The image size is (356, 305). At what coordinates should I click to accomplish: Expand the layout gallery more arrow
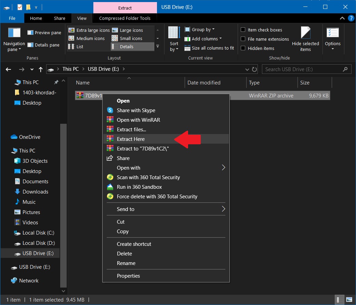point(158,47)
